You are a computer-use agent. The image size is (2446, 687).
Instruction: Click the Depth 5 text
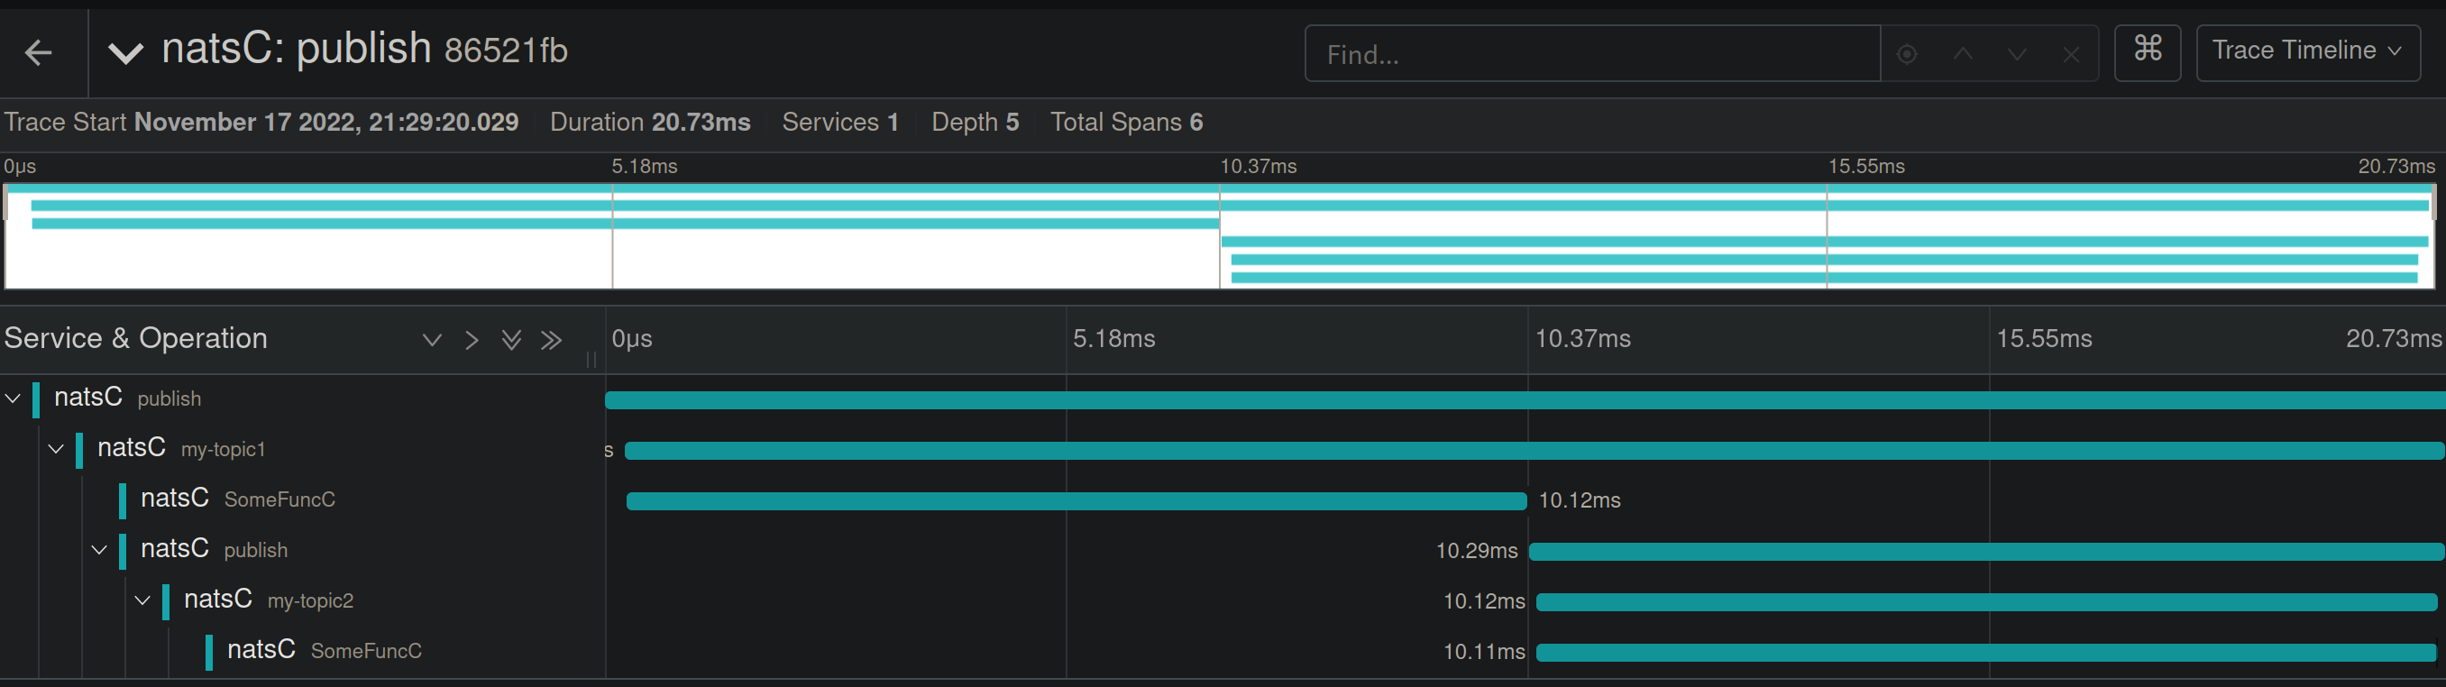[976, 123]
